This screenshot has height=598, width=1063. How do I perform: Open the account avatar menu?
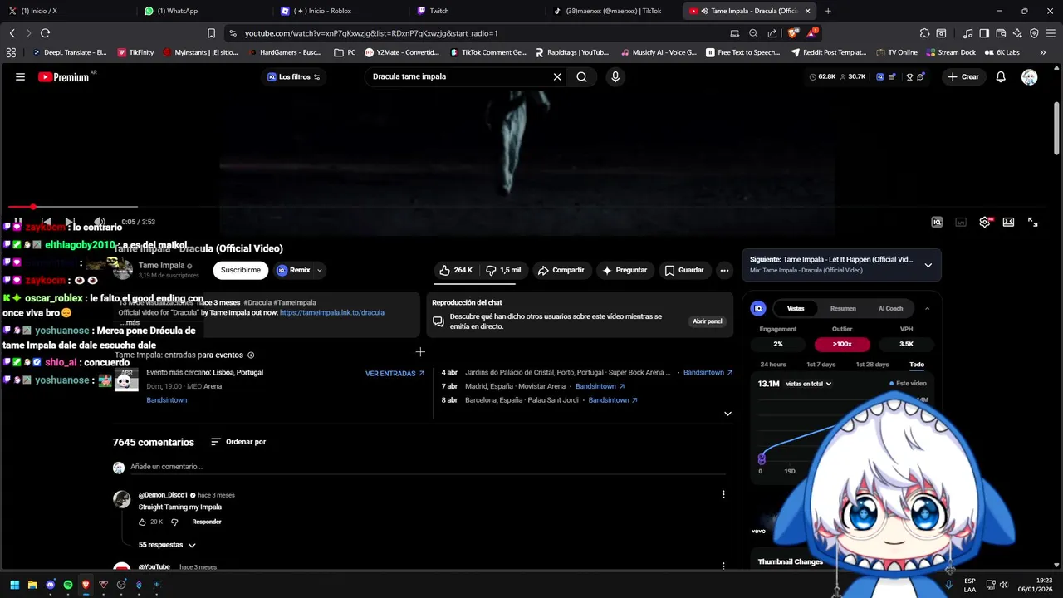pyautogui.click(x=1029, y=76)
